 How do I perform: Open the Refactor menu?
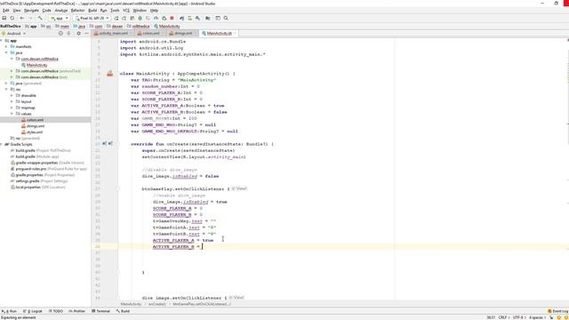click(77, 11)
